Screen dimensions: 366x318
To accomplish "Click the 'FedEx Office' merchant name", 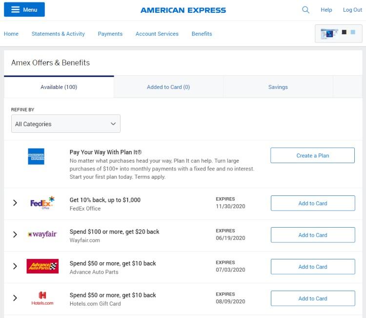I will point(85,209).
